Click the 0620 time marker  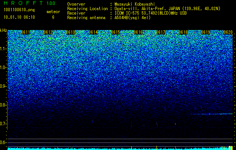(x=228, y=32)
